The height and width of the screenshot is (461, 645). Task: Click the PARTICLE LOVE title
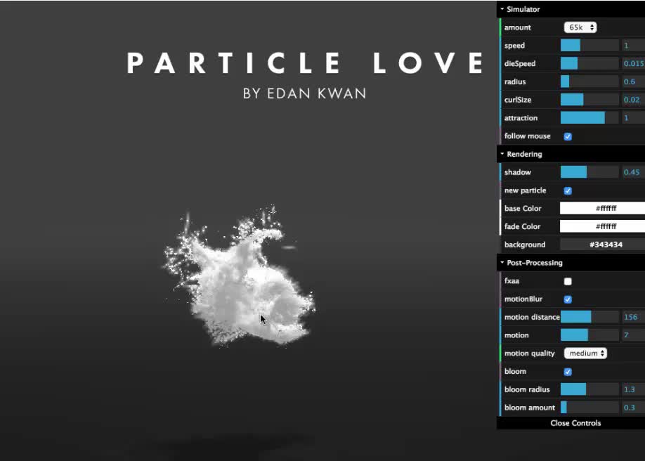pos(305,63)
